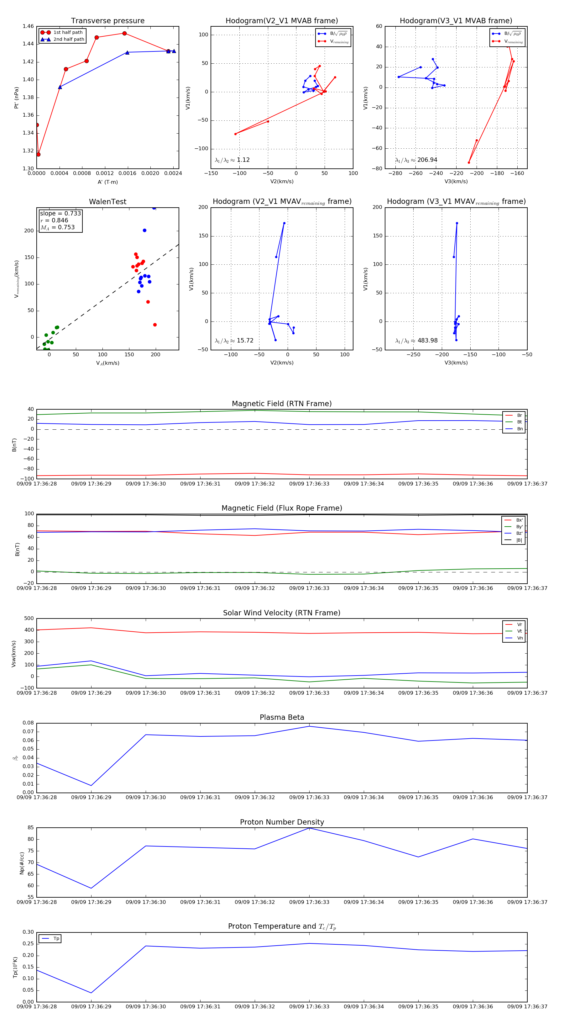Viewport: 564px width, 1035px height.
Task: Click the λ1/λ3 ≈ 483.98 annotation
Action: (416, 341)
